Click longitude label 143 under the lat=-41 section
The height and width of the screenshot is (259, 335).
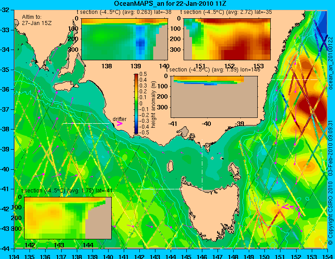tap(59, 245)
